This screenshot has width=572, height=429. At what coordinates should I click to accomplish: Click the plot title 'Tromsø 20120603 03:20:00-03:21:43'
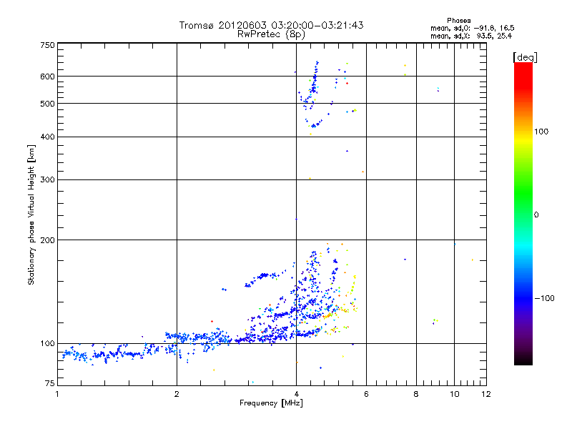271,25
